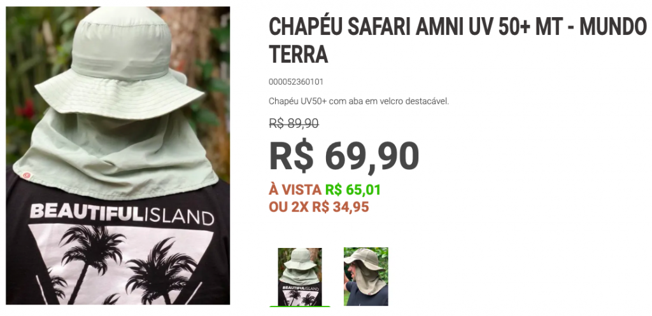This screenshot has width=652, height=316.
Task: Select the khaki hat side-view thumbnail
Action: (x=366, y=277)
